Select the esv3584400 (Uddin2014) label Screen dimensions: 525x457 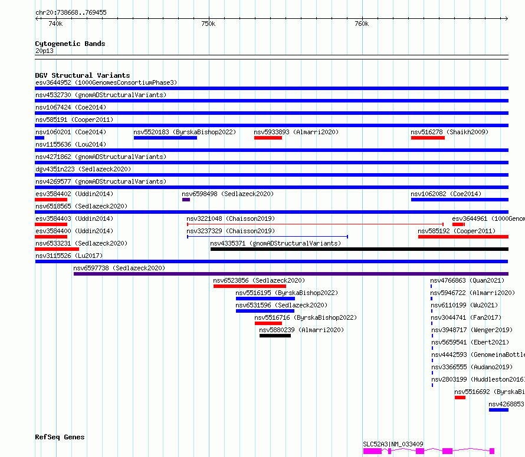tap(74, 231)
